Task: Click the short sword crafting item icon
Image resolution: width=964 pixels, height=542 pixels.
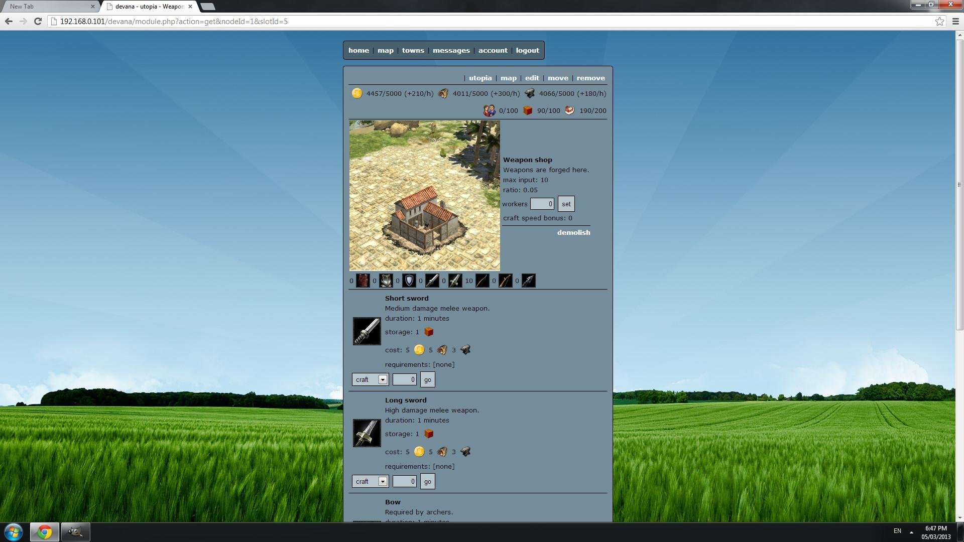Action: [x=366, y=331]
